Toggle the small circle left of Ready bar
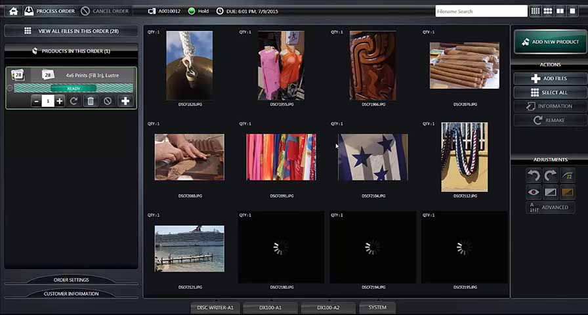This screenshot has width=588, height=315. pos(10,88)
